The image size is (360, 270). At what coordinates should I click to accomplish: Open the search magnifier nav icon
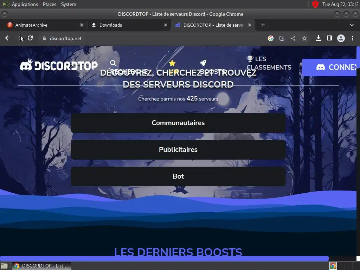point(113,63)
